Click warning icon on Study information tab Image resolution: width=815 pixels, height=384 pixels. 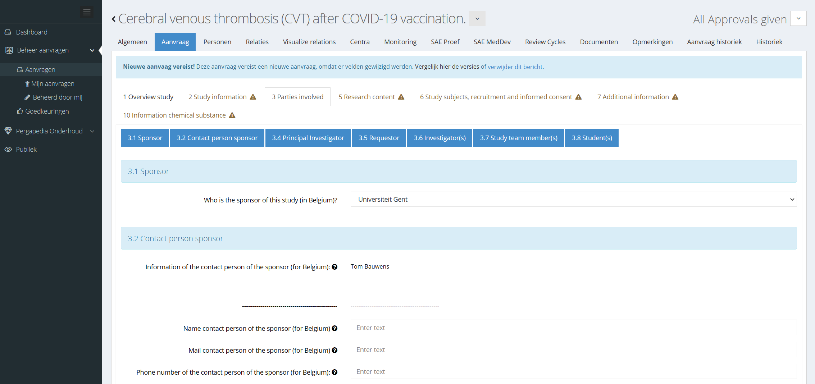tap(253, 97)
